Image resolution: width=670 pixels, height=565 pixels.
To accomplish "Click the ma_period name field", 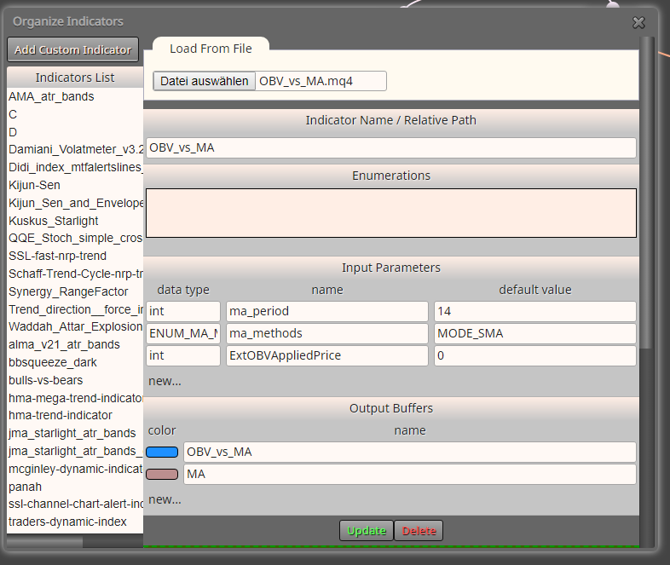I will click(x=326, y=311).
